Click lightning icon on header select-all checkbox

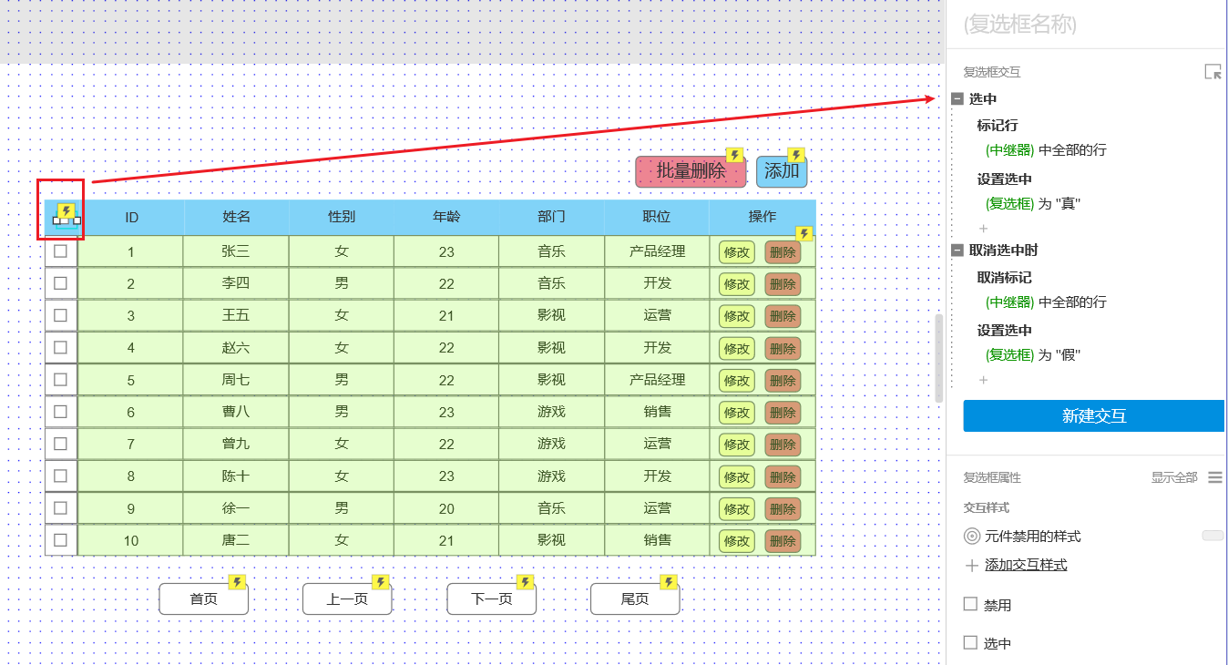[67, 211]
